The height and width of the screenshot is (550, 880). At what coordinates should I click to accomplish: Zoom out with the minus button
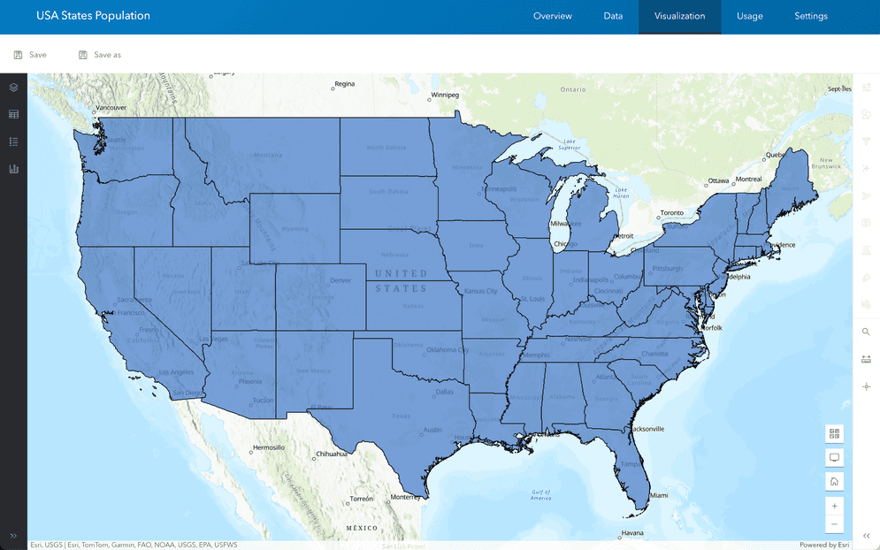[x=834, y=525]
